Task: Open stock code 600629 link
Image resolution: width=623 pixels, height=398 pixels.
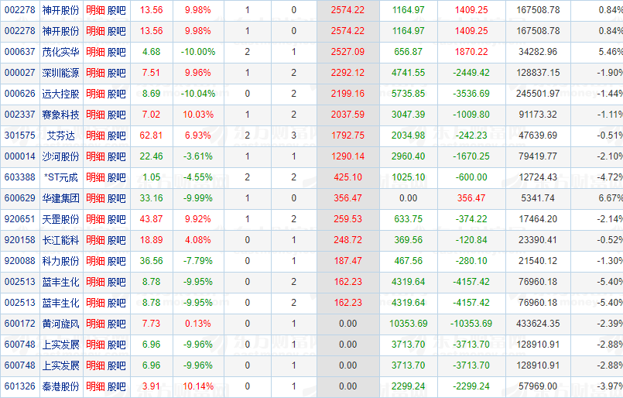Action: click(19, 198)
